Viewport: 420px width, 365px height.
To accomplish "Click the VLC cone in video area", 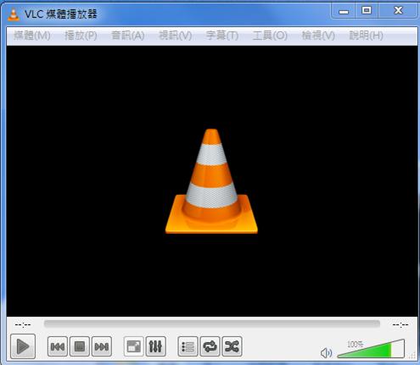I will [x=211, y=181].
